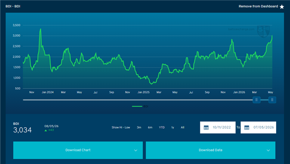The width and height of the screenshot is (290, 164).
Task: Select the 6m time range
Action: click(x=150, y=127)
